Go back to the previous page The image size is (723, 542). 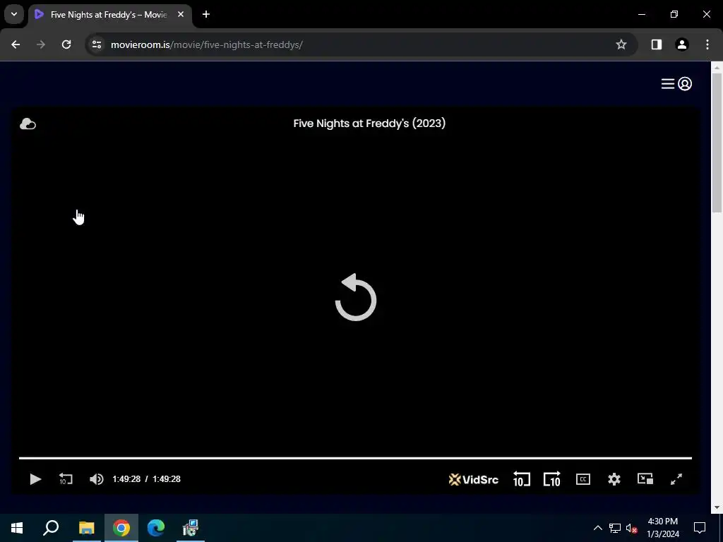point(16,44)
